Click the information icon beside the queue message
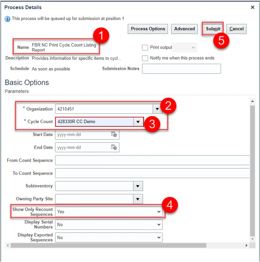Screen dimensions: 260x262 (x=7, y=19)
